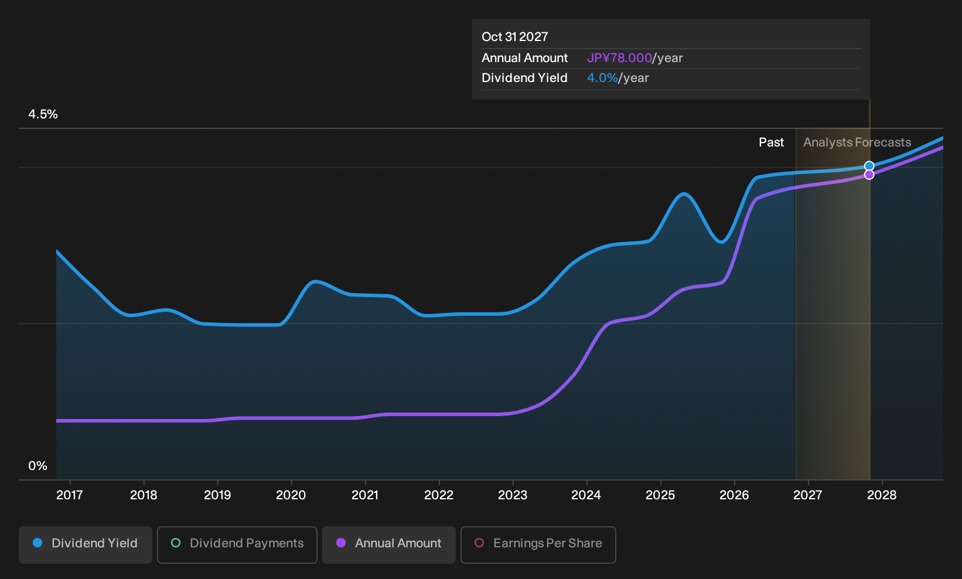Viewport: 962px width, 579px height.
Task: Click the tooltip's Annual Amount row label
Action: point(525,58)
